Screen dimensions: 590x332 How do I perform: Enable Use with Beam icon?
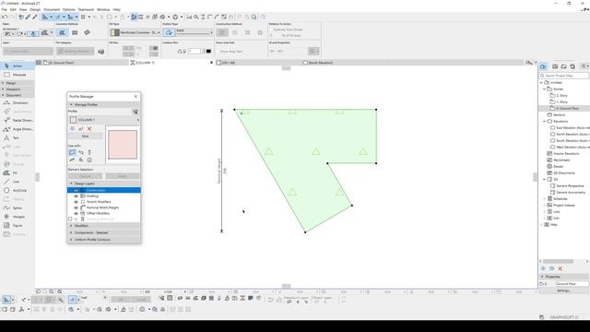(81, 152)
